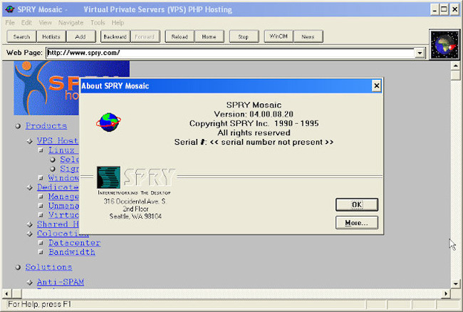Open the Dedicated link
Viewport: 463px width, 312px height.
point(58,187)
